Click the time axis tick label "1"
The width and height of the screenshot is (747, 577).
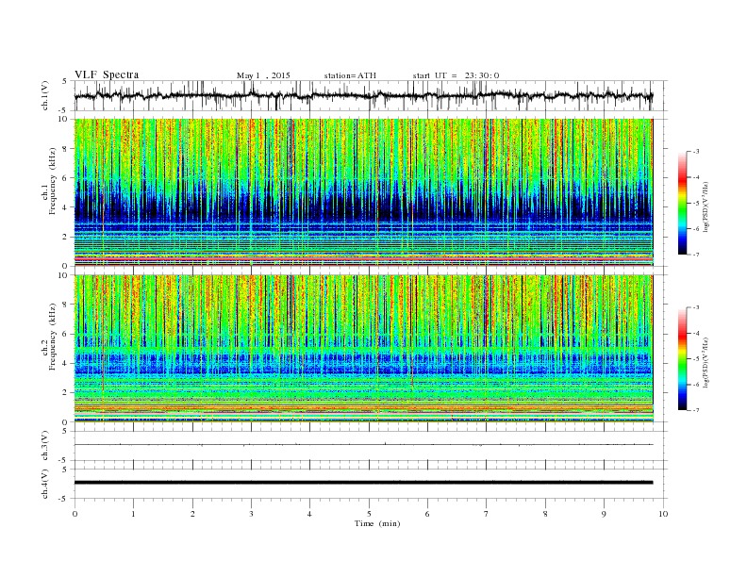coord(133,514)
